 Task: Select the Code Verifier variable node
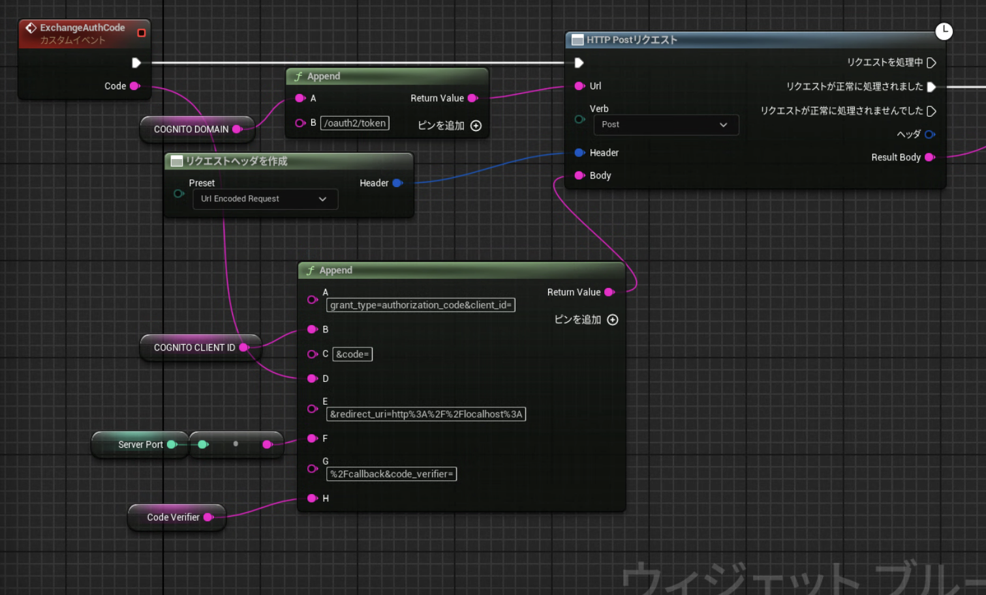(x=173, y=517)
